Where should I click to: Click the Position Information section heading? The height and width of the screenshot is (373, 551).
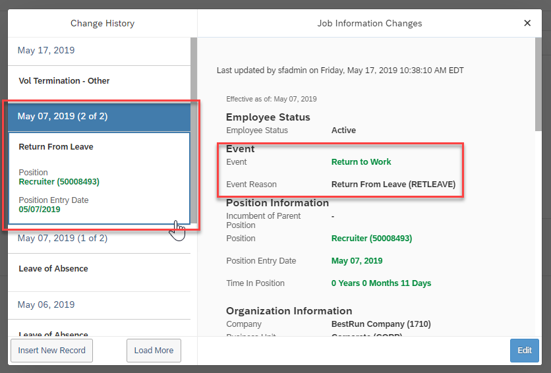[277, 203]
